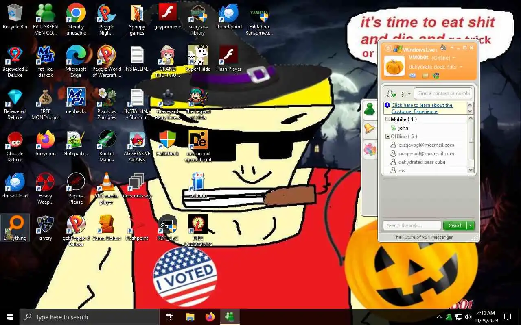Image resolution: width=521 pixels, height=325 pixels.
Task: Click the contact list vertical scrollbar
Action: pyautogui.click(x=471, y=144)
